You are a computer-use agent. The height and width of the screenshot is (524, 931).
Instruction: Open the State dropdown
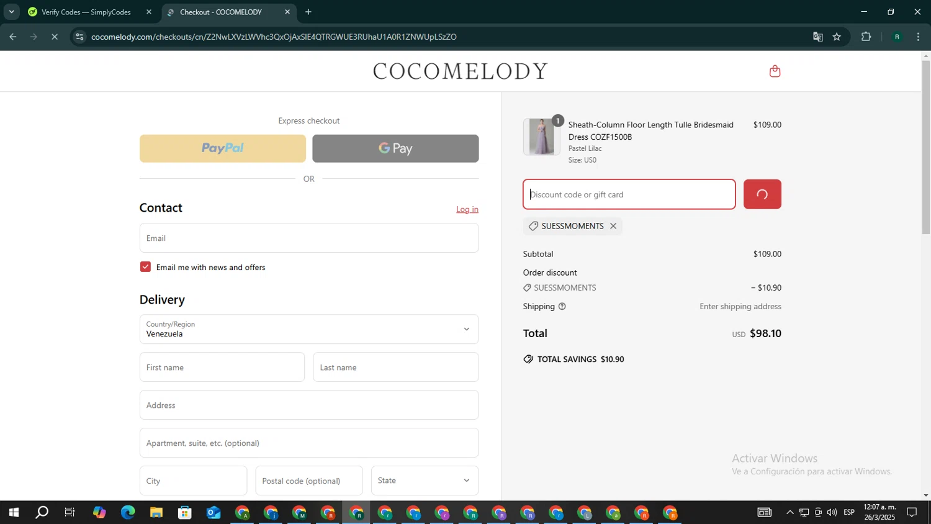[x=425, y=481]
